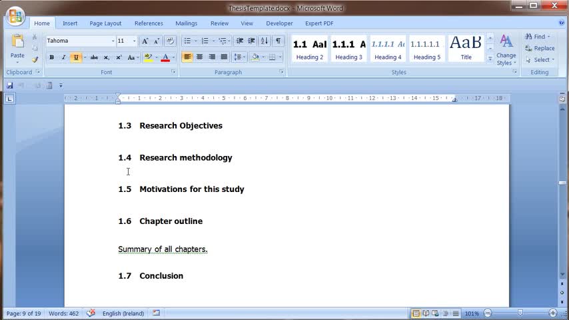Screen dimensions: 569x320
Task: Apply shading fill bucket
Action: click(x=255, y=57)
